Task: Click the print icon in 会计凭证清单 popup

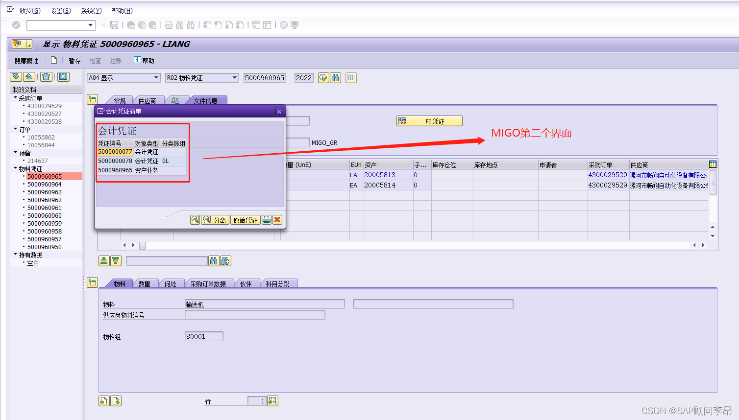Action: click(266, 220)
